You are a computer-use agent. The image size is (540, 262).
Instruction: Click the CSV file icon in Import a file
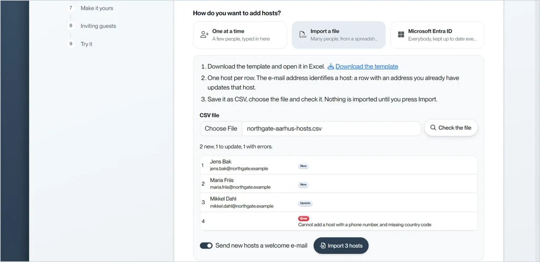click(x=303, y=35)
